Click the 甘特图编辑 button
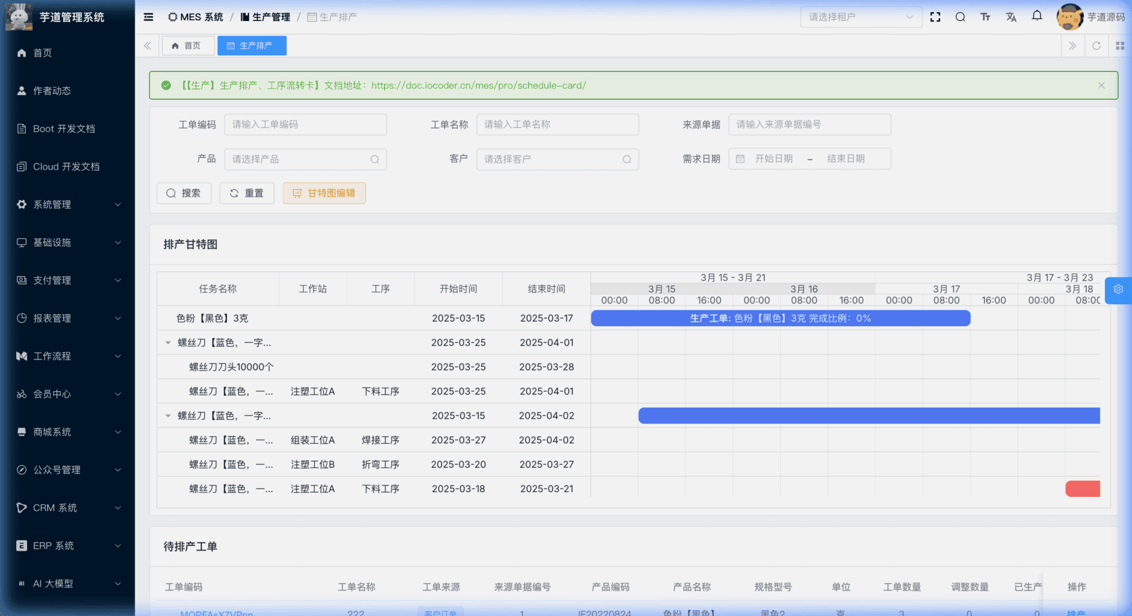Screen dimensions: 1132x616 pos(324,193)
